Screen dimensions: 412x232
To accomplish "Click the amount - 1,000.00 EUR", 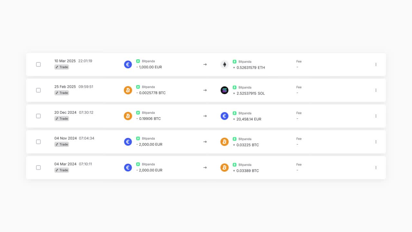I will [x=149, y=67].
